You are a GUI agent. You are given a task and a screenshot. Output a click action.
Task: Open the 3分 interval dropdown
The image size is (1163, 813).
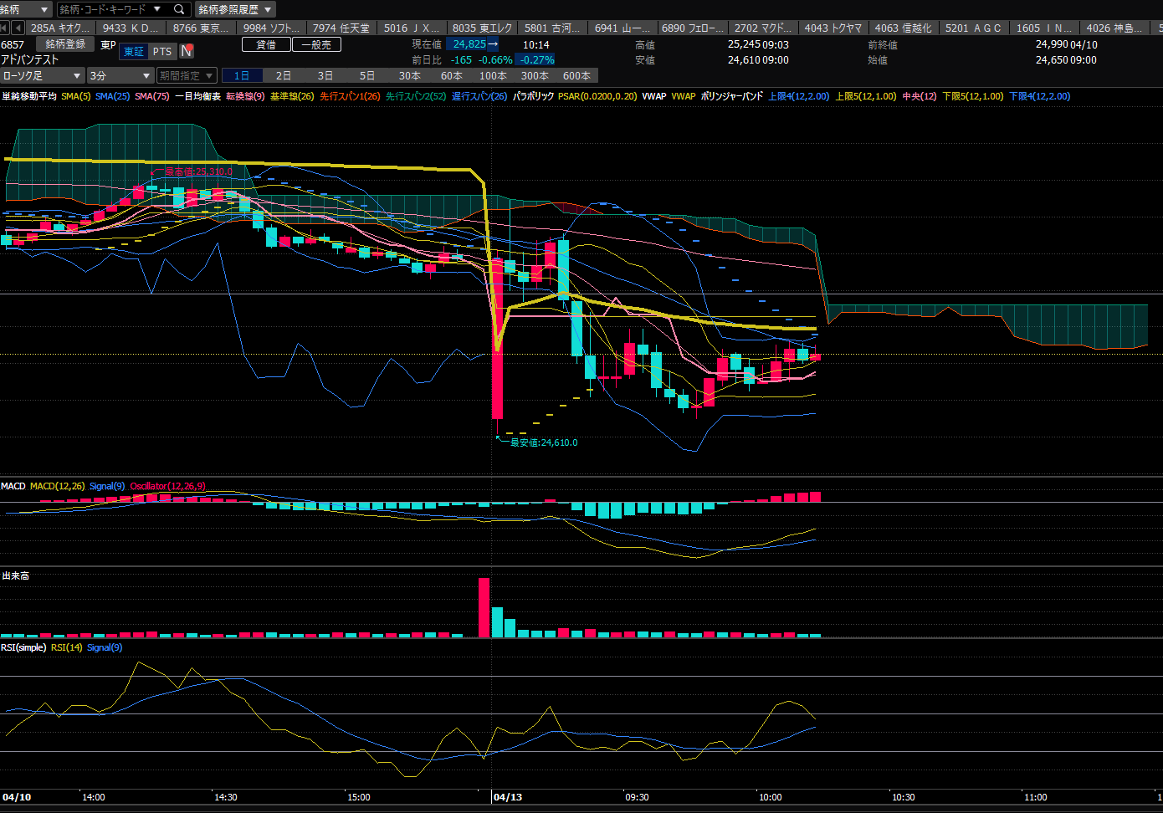120,75
